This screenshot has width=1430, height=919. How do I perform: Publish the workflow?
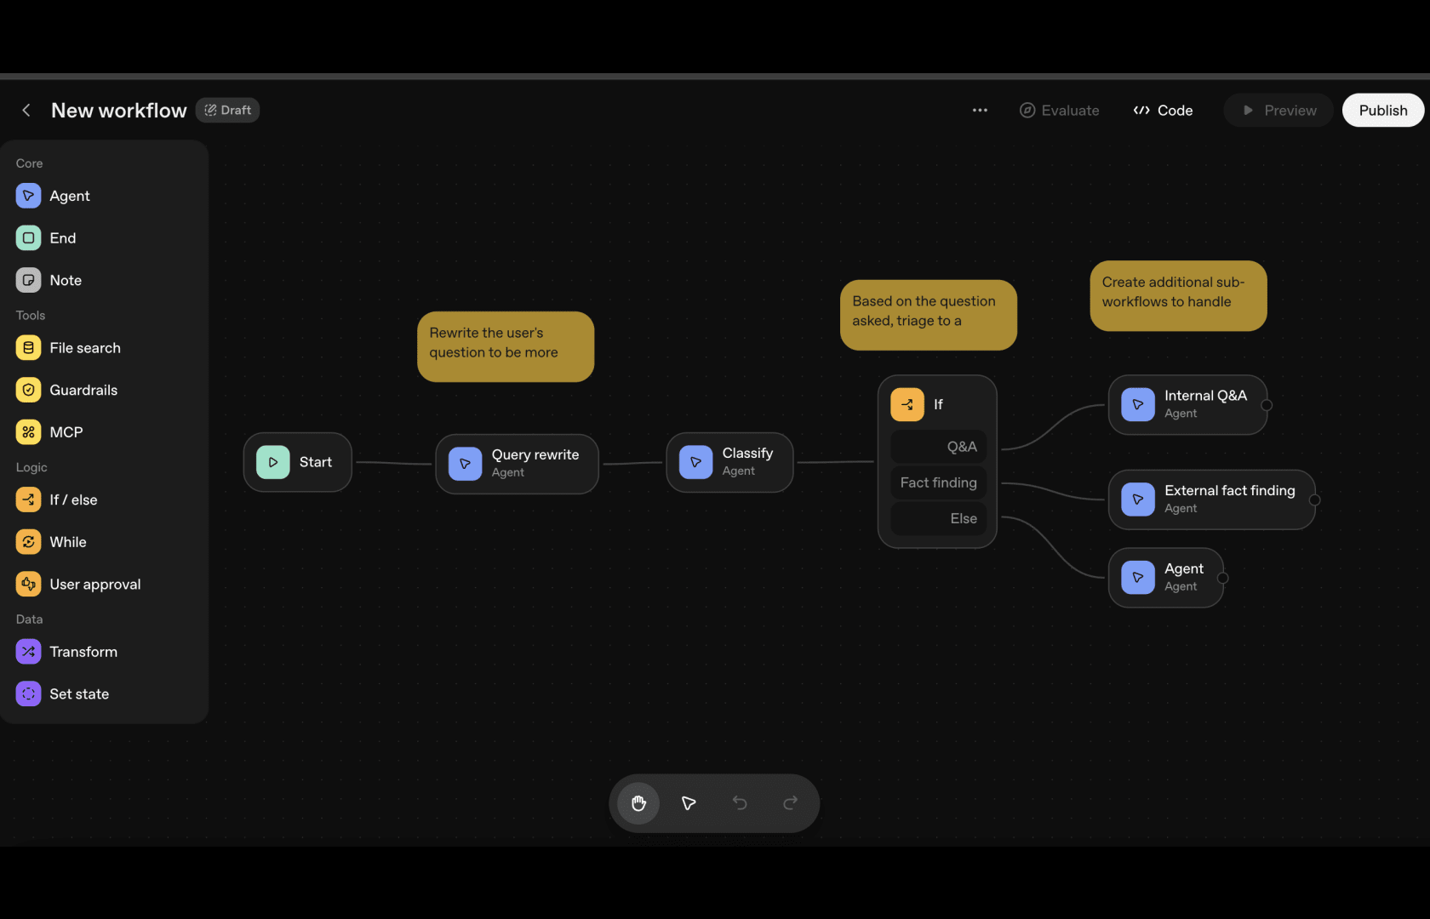pyautogui.click(x=1382, y=111)
